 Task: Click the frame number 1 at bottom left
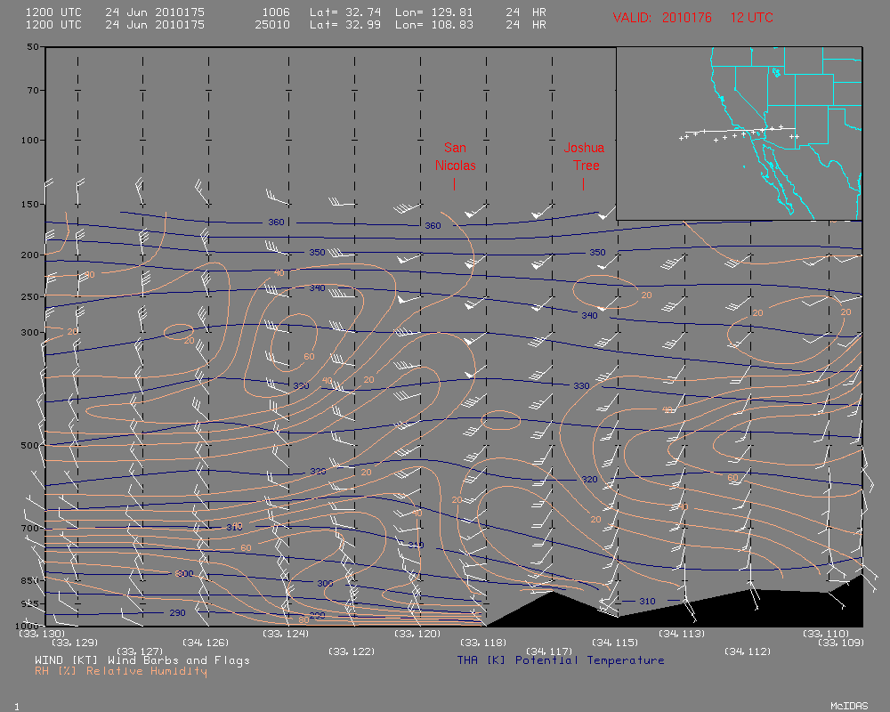pos(16,707)
